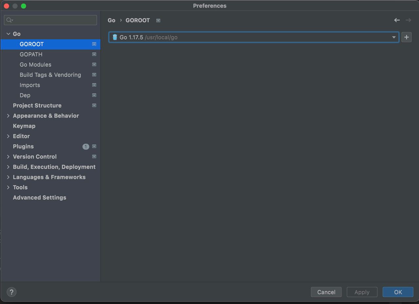
Task: Click the project-level icon beside Plugins row
Action: point(94,146)
